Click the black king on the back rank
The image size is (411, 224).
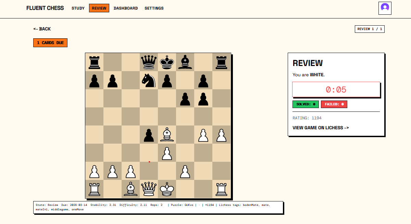(x=167, y=62)
